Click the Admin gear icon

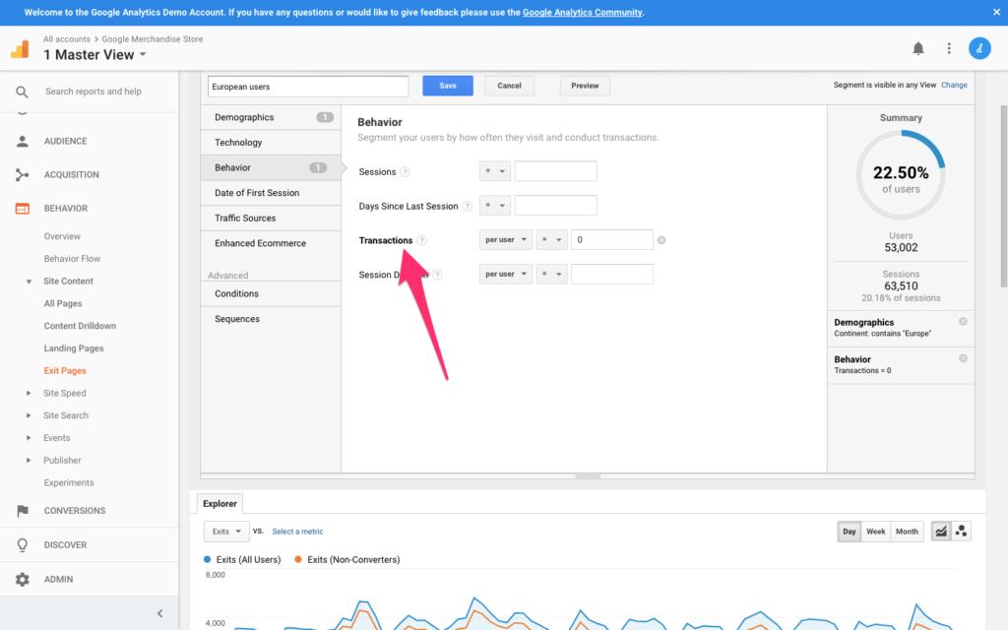22,579
